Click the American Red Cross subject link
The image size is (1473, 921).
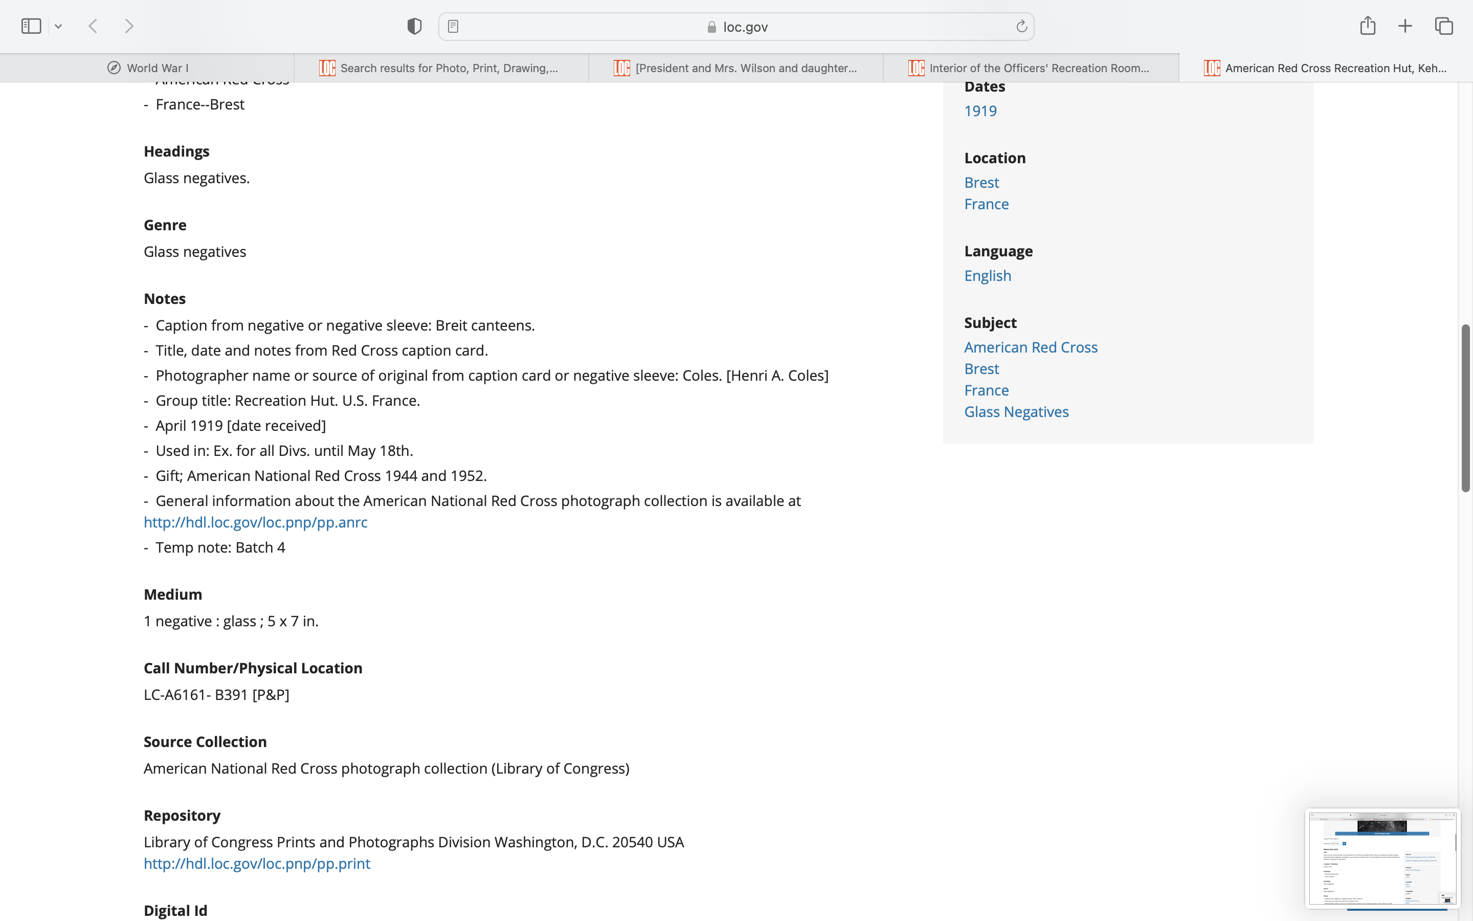coord(1031,347)
